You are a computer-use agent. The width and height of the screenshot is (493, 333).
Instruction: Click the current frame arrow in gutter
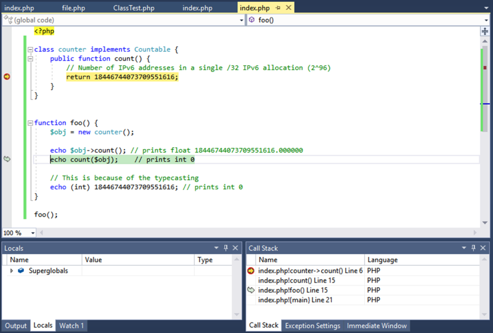click(x=7, y=159)
